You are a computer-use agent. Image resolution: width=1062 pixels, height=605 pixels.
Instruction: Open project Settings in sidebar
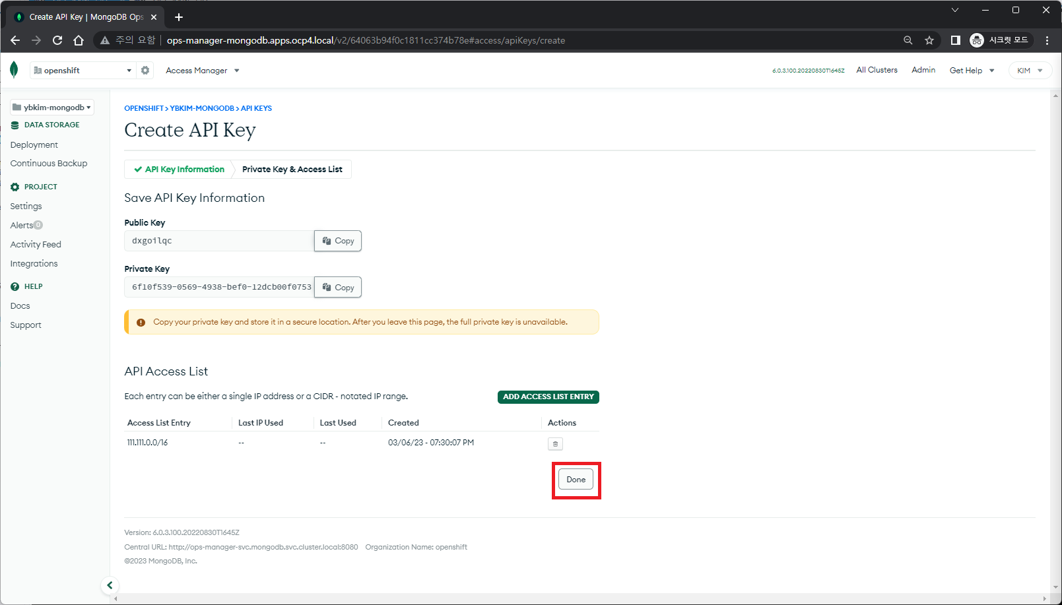[x=26, y=207]
